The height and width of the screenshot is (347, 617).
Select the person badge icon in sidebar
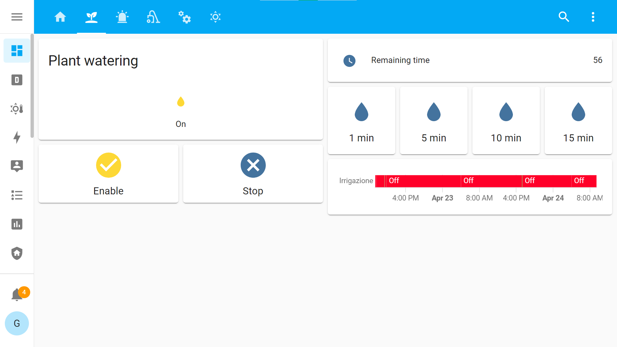[17, 166]
